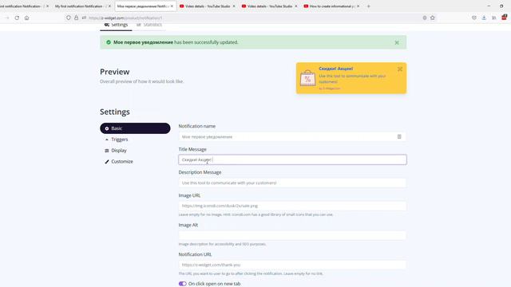Toggle 'On click open on new tab' switch

pos(183,284)
